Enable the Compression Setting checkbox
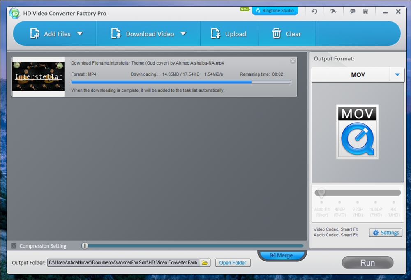The width and height of the screenshot is (411, 280). tap(14, 245)
